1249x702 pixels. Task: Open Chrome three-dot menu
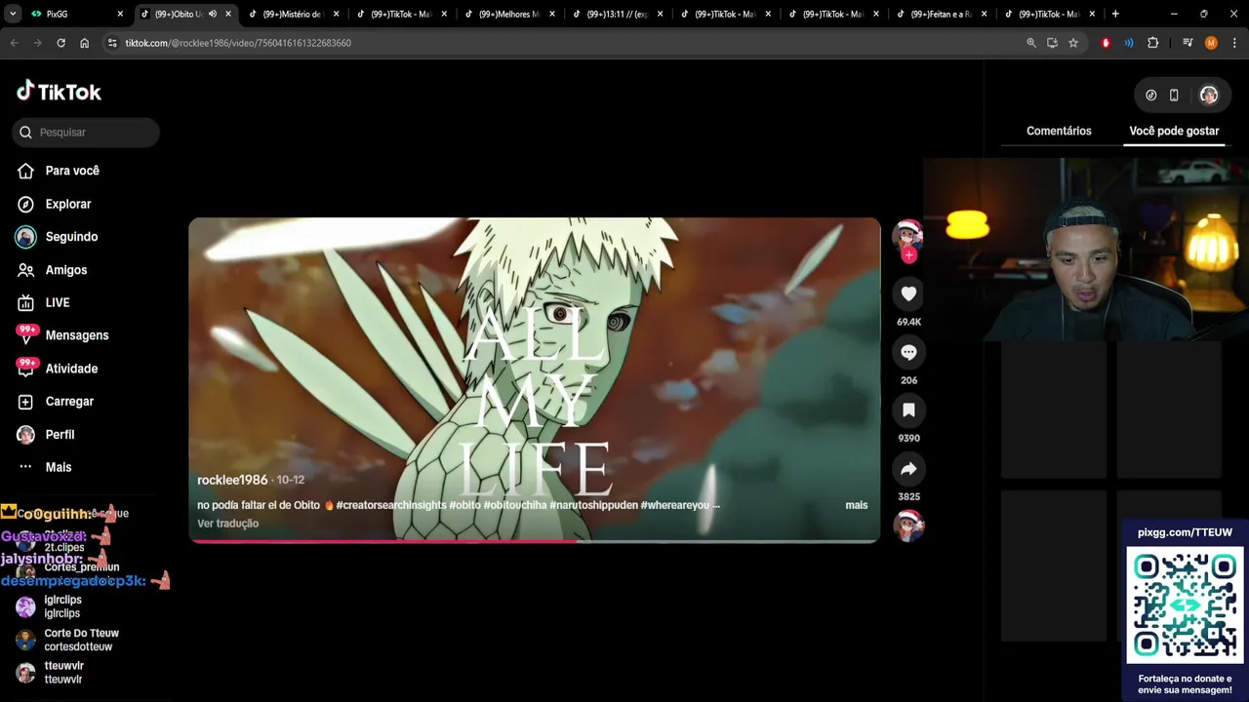point(1233,43)
